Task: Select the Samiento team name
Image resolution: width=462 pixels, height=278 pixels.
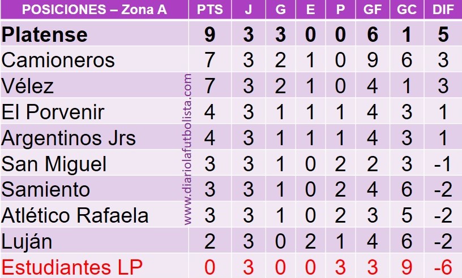Action: (46, 189)
